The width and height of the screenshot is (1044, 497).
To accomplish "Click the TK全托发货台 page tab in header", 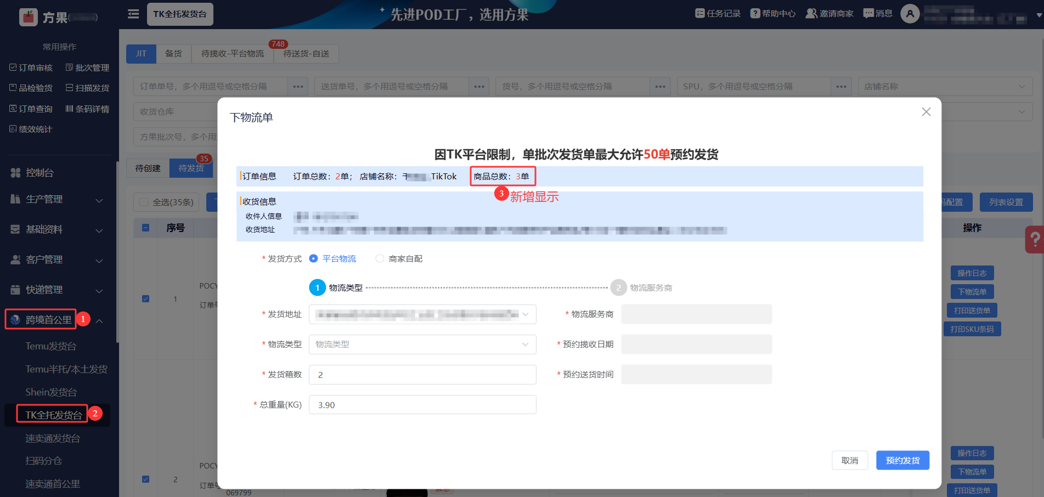I will (x=180, y=14).
